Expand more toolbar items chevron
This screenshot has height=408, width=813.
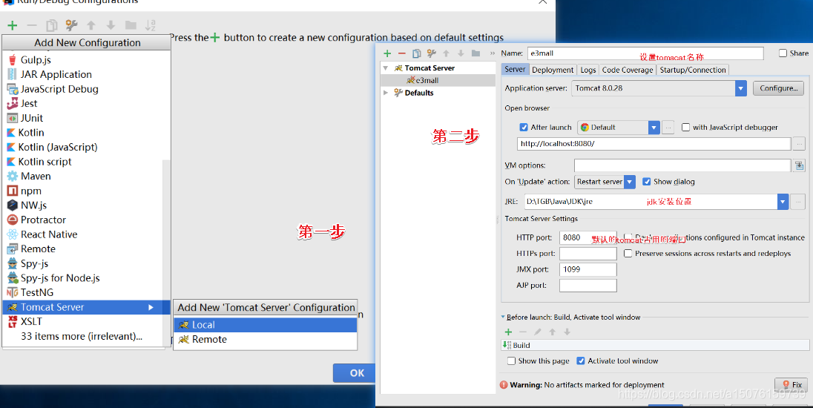pos(493,53)
